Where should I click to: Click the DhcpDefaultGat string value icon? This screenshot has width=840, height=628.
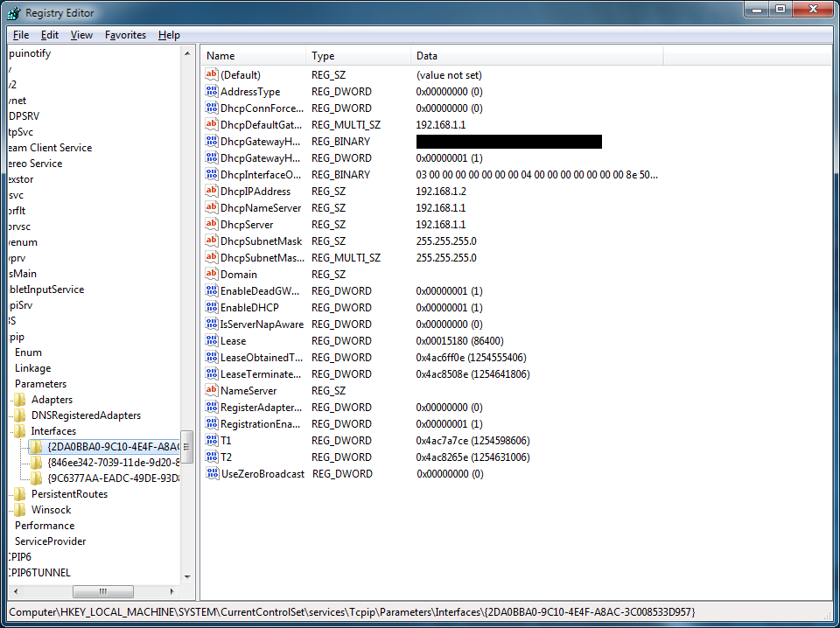tap(212, 125)
